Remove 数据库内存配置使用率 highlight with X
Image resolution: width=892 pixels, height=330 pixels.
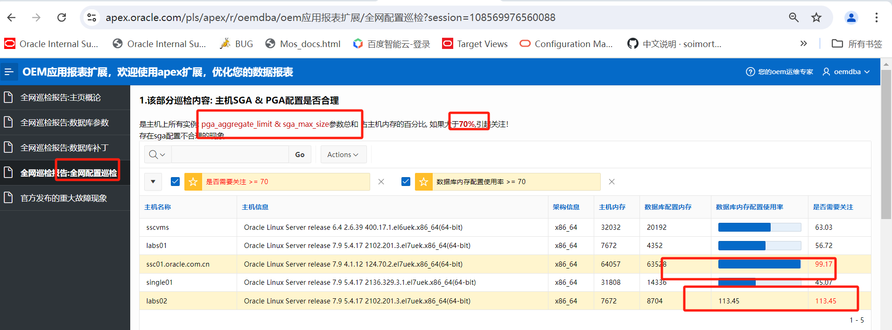coord(612,182)
